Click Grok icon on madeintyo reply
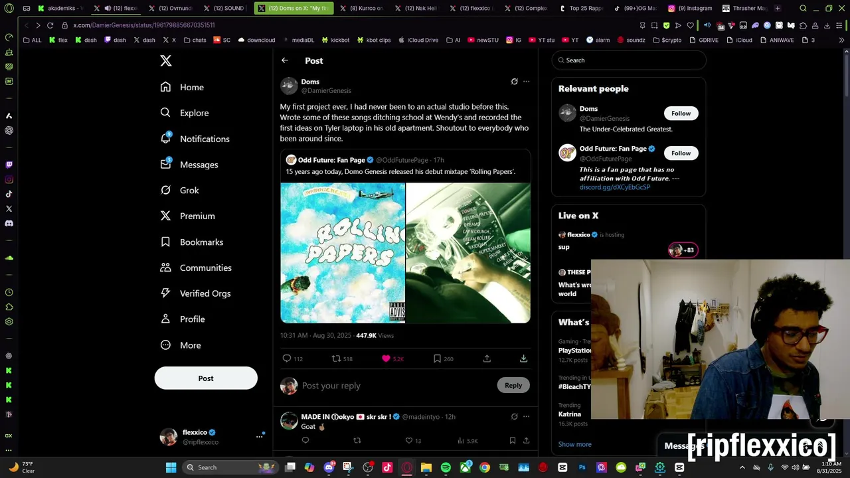 point(514,417)
